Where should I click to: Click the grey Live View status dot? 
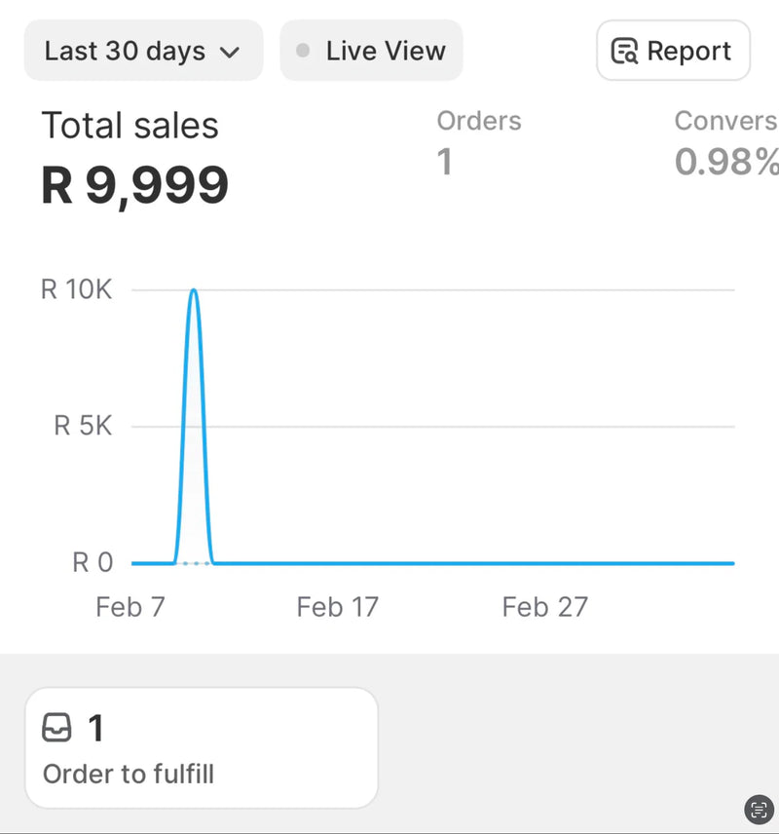303,51
